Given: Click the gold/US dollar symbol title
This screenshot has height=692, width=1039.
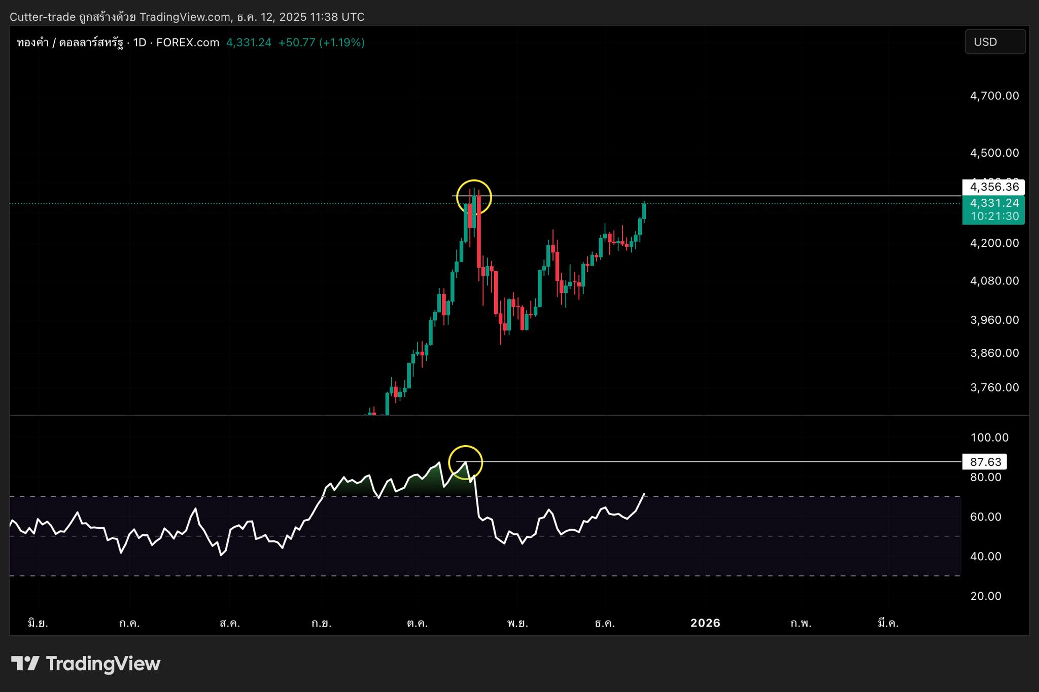Looking at the screenshot, I should tap(118, 43).
